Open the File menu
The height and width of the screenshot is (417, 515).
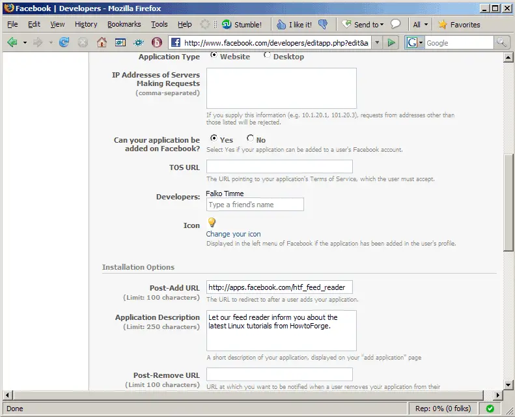(x=12, y=24)
